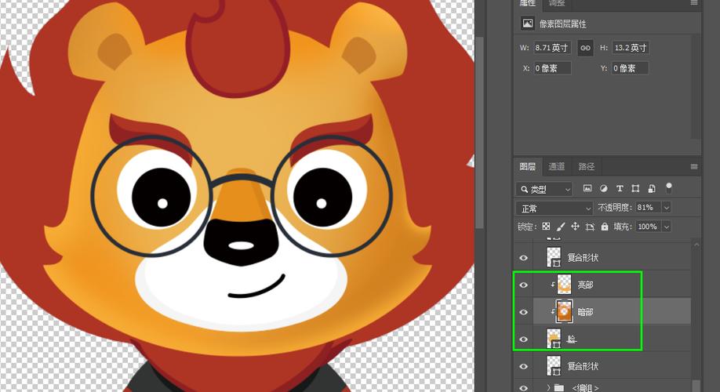Click the Layers list scroll-up arrow
Image resolution: width=720 pixels, height=392 pixels.
point(696,245)
